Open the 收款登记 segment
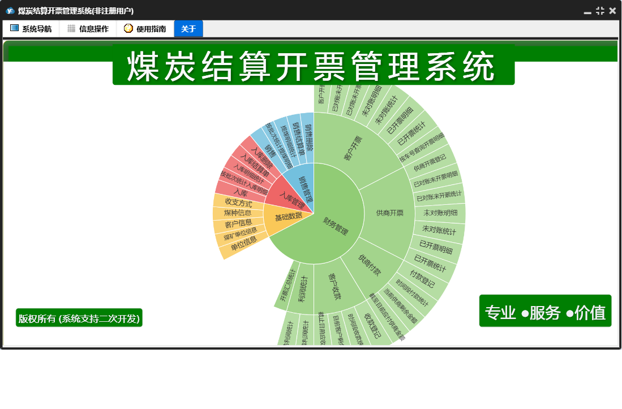Image resolution: width=622 pixels, height=409 pixels. coord(372,326)
